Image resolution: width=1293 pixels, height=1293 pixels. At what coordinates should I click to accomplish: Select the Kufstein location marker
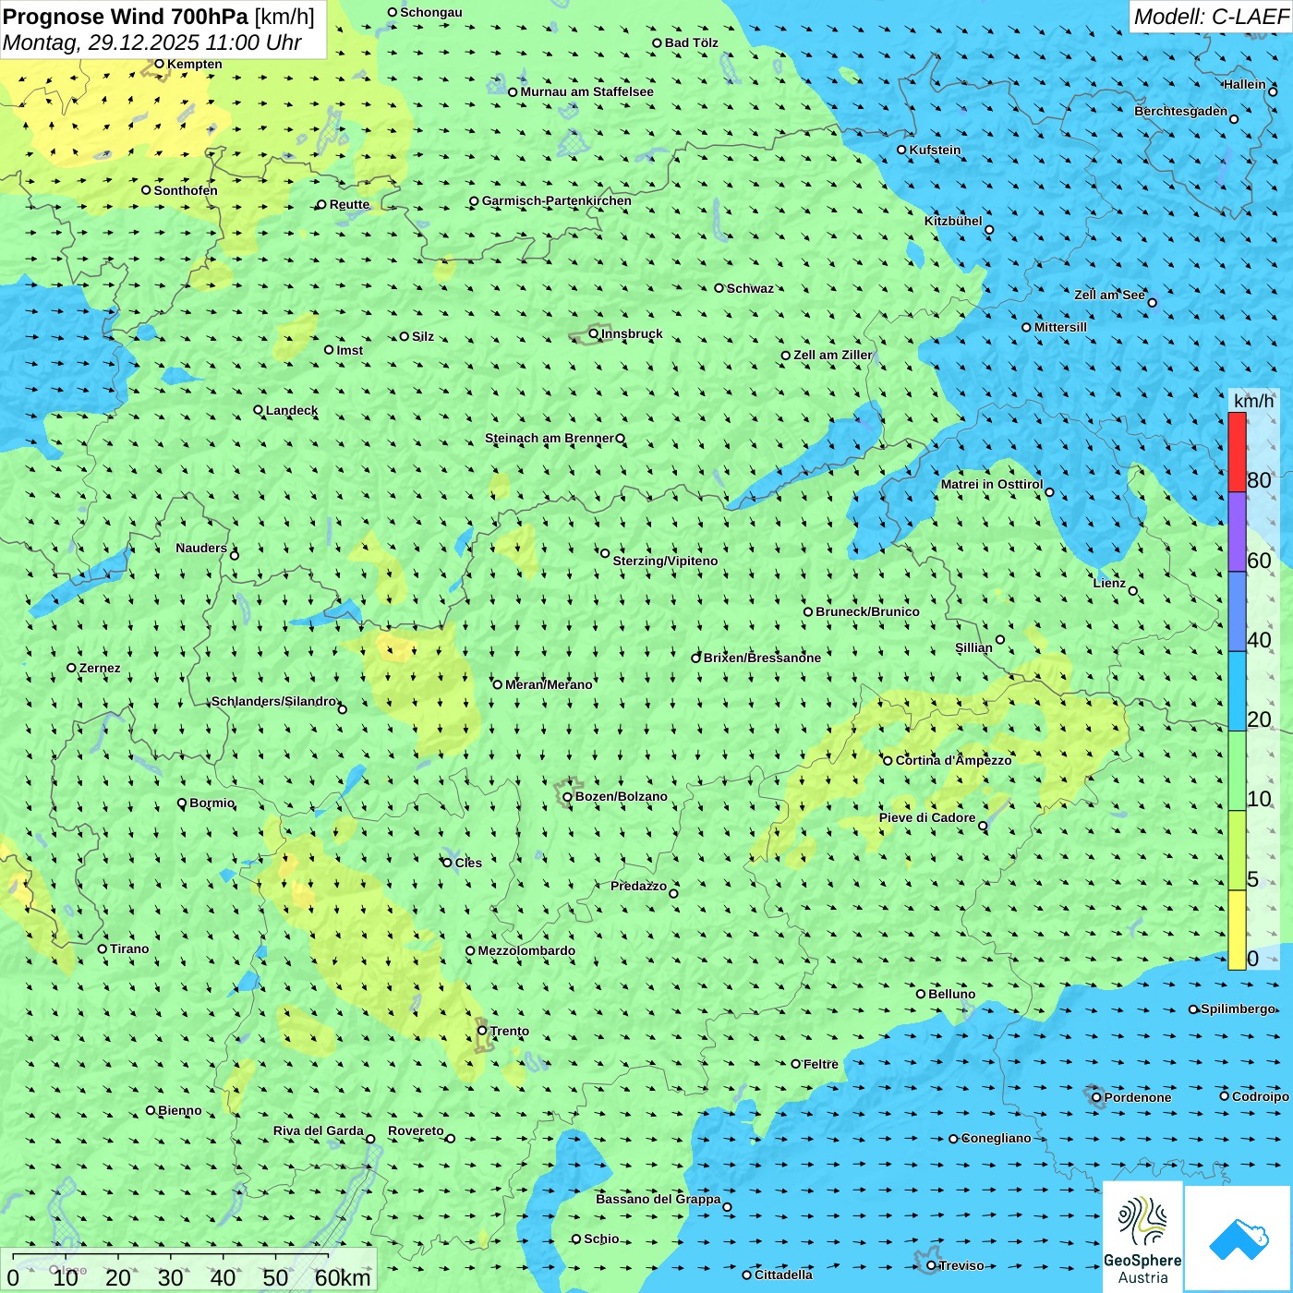click(901, 150)
